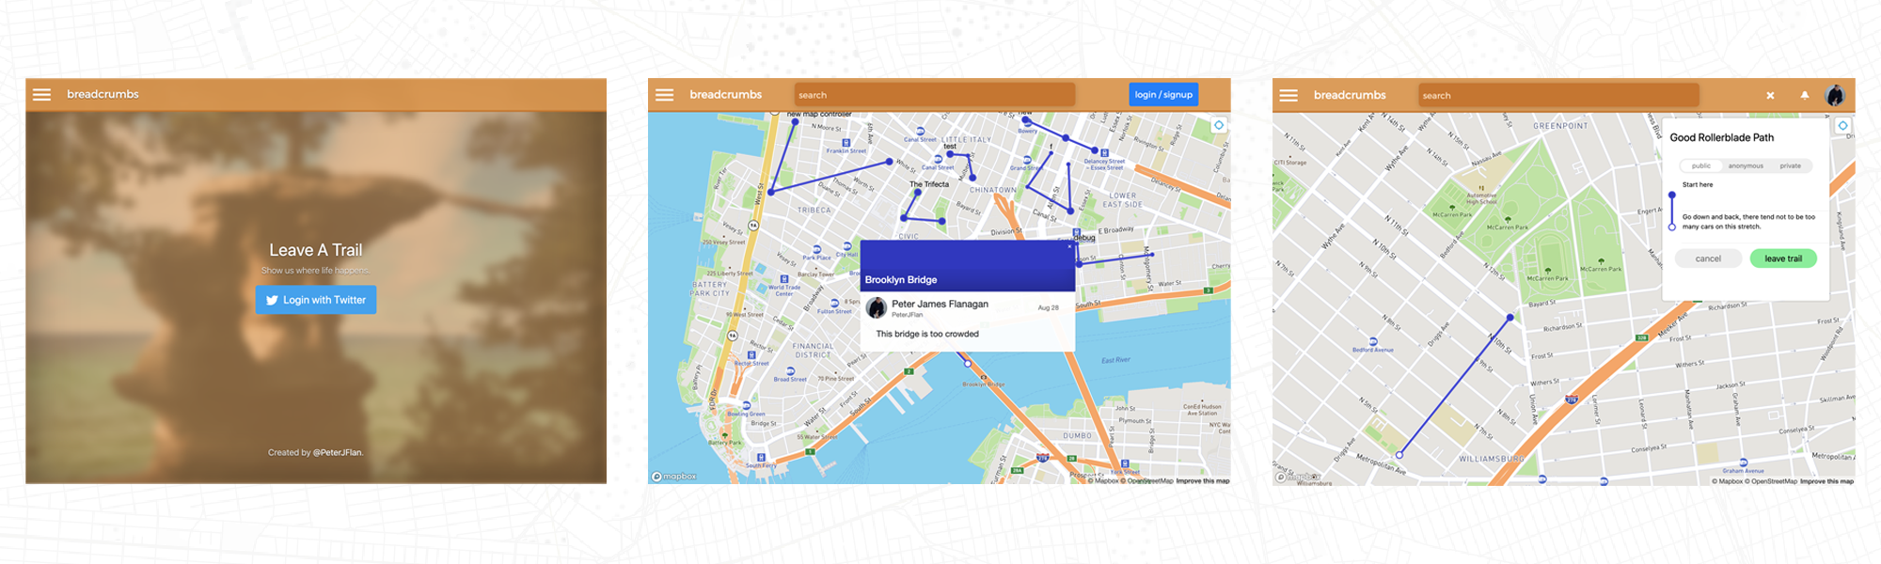The image size is (1881, 564).
Task: Click the Bedford Avenue subway icon
Action: 1373,342
